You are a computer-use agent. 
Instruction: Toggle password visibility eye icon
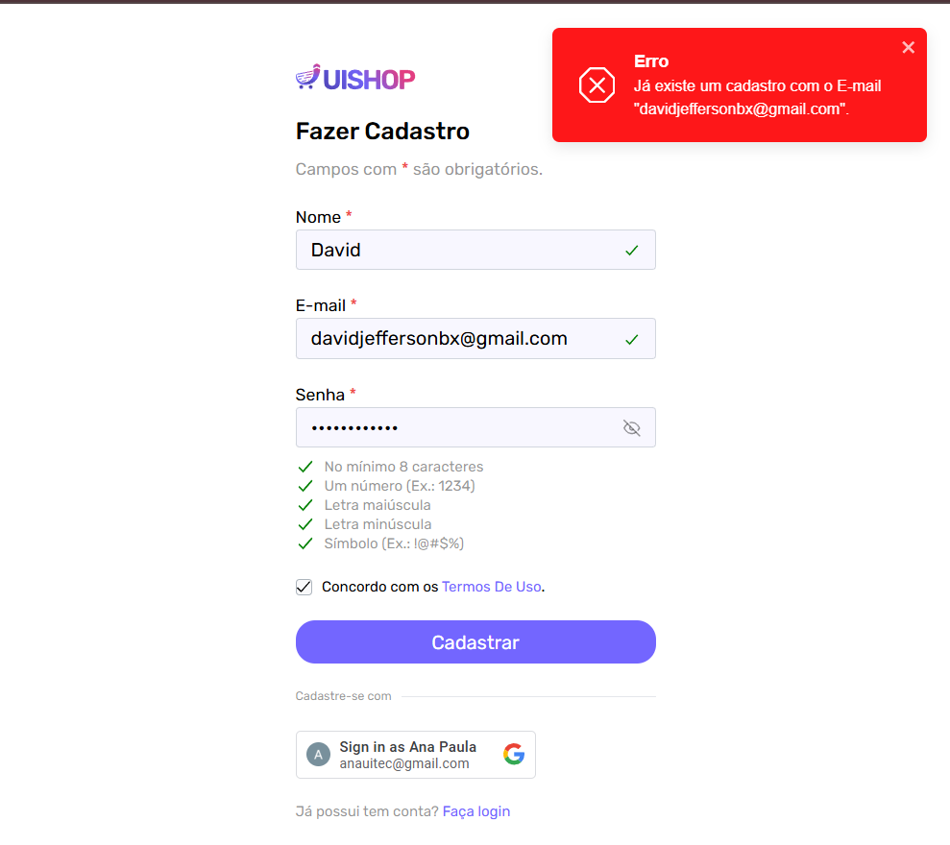pos(631,427)
